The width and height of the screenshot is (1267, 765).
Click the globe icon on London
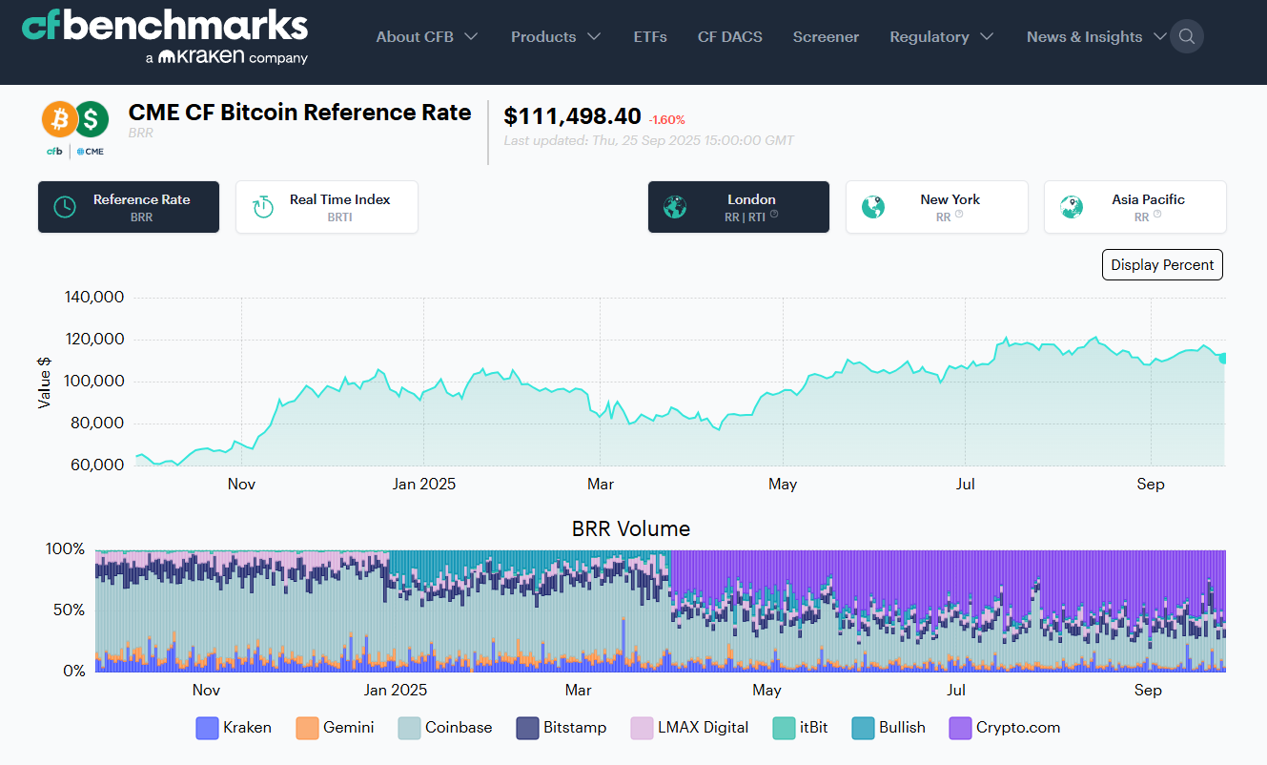click(x=675, y=207)
